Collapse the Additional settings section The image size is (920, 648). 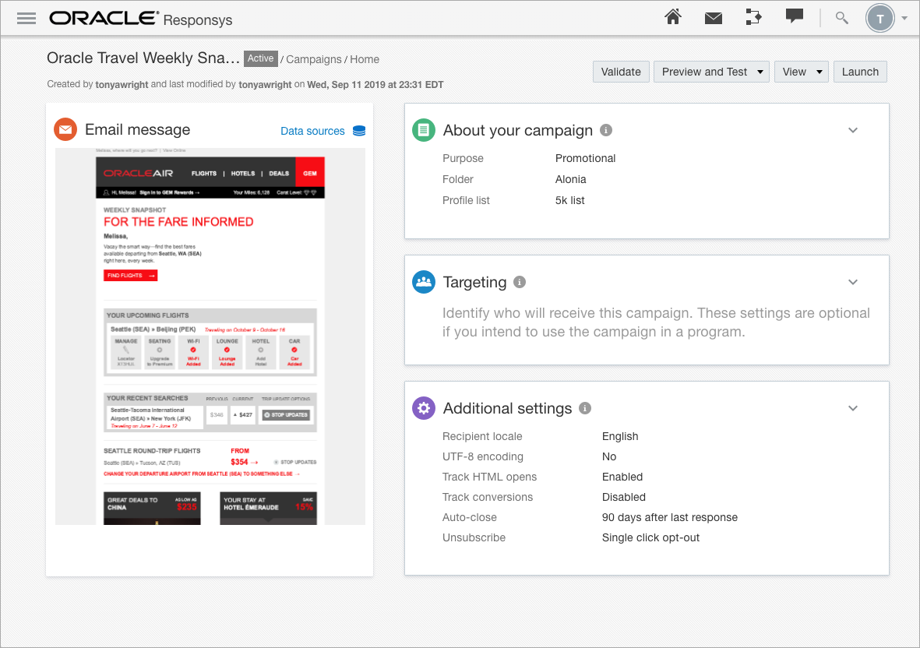(x=853, y=408)
